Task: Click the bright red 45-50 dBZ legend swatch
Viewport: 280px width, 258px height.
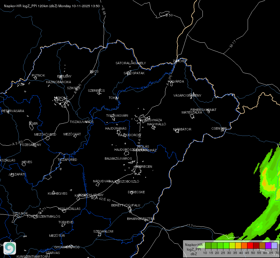Action: click(250, 245)
